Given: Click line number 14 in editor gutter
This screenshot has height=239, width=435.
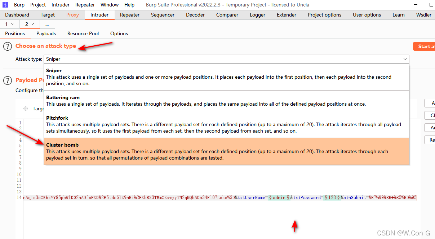Looking at the screenshot, I should (19, 198).
